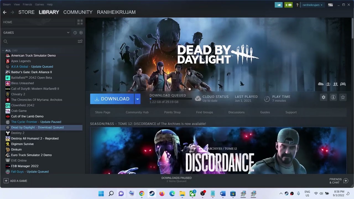Open the Help menu
Screen dimensions: 354x199
coord(50,4)
